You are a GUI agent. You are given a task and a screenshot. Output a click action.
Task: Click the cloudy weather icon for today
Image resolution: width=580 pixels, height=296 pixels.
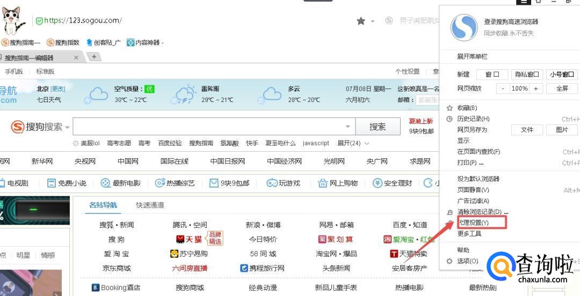click(97, 94)
